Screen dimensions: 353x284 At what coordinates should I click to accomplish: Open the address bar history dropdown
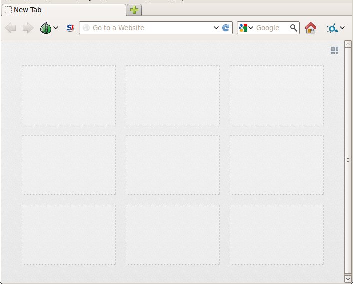(216, 28)
